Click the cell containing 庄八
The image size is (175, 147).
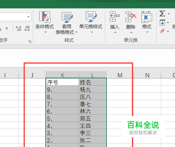tap(92, 96)
